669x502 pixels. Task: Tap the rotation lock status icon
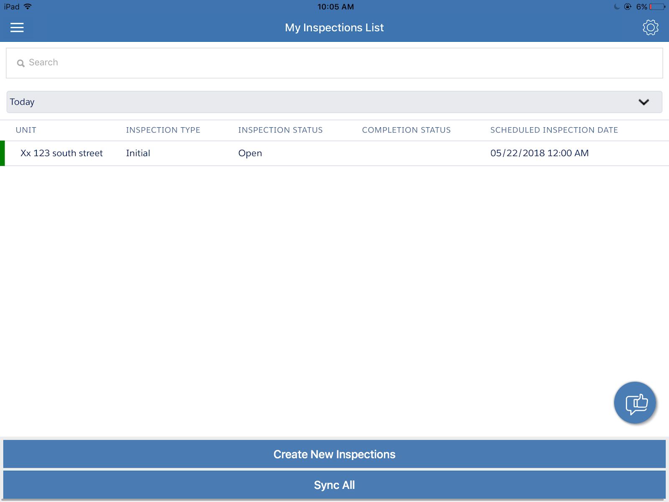[x=628, y=7]
